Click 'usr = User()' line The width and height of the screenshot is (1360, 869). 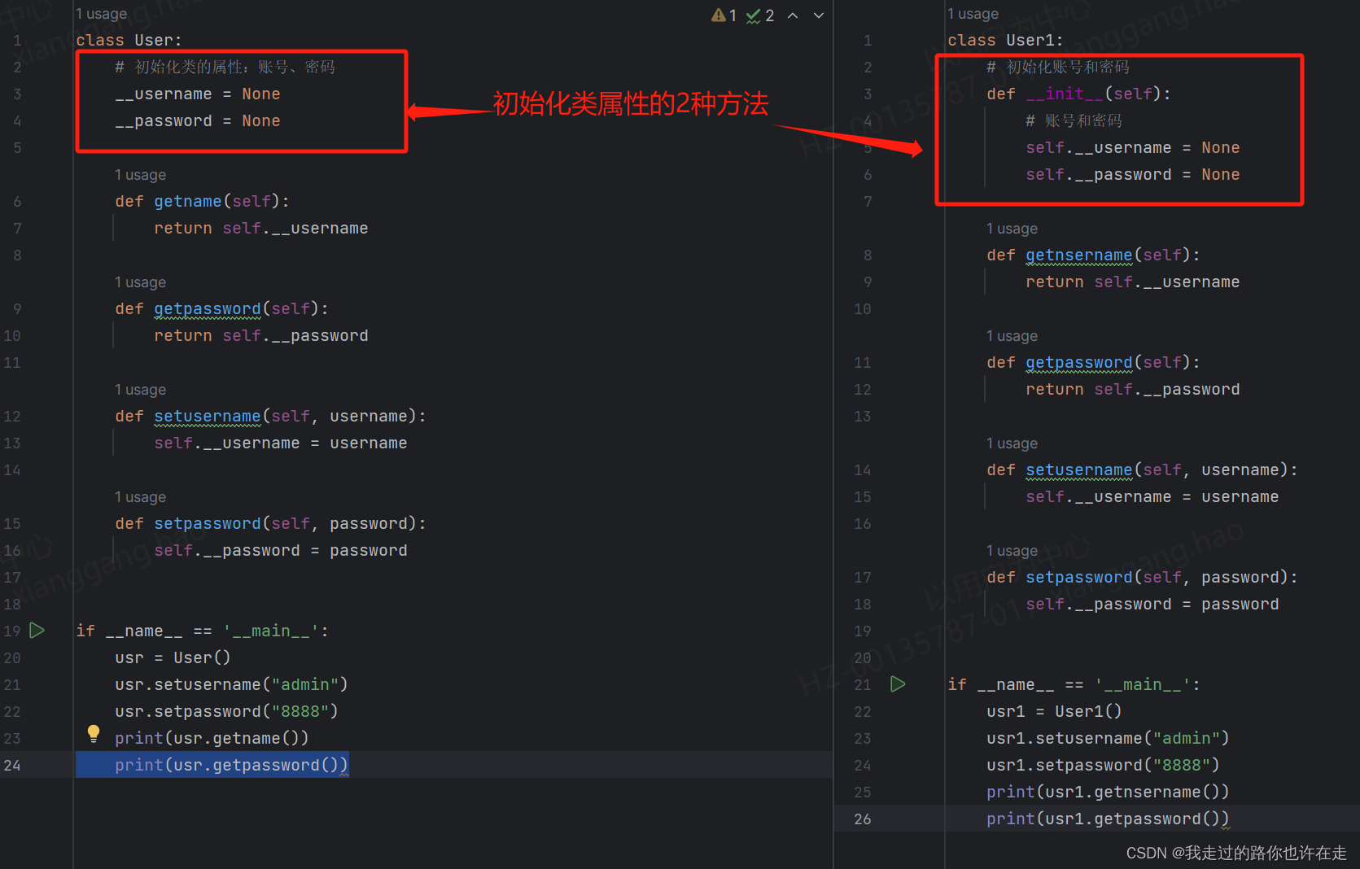point(173,657)
